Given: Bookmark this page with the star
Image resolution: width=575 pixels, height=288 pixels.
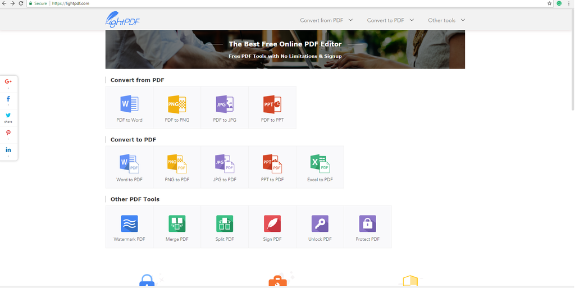Looking at the screenshot, I should coord(550,3).
